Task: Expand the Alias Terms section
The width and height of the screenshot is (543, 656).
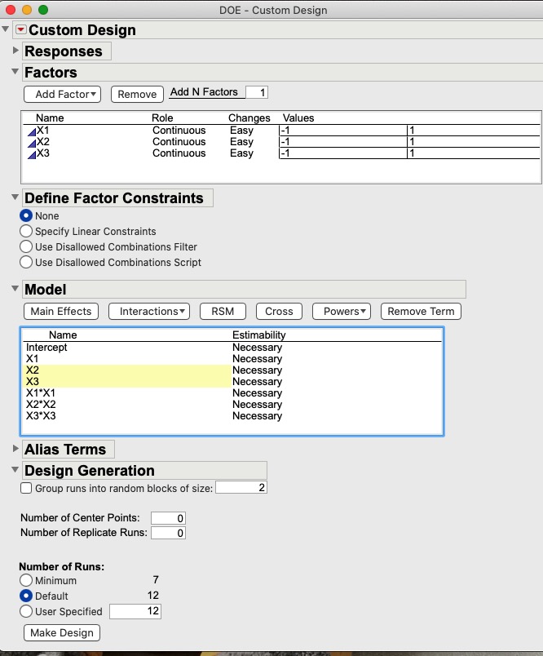Action: point(15,449)
